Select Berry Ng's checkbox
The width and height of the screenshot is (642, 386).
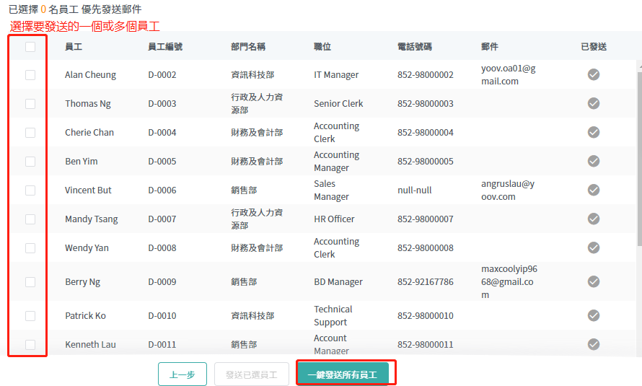[x=30, y=282]
